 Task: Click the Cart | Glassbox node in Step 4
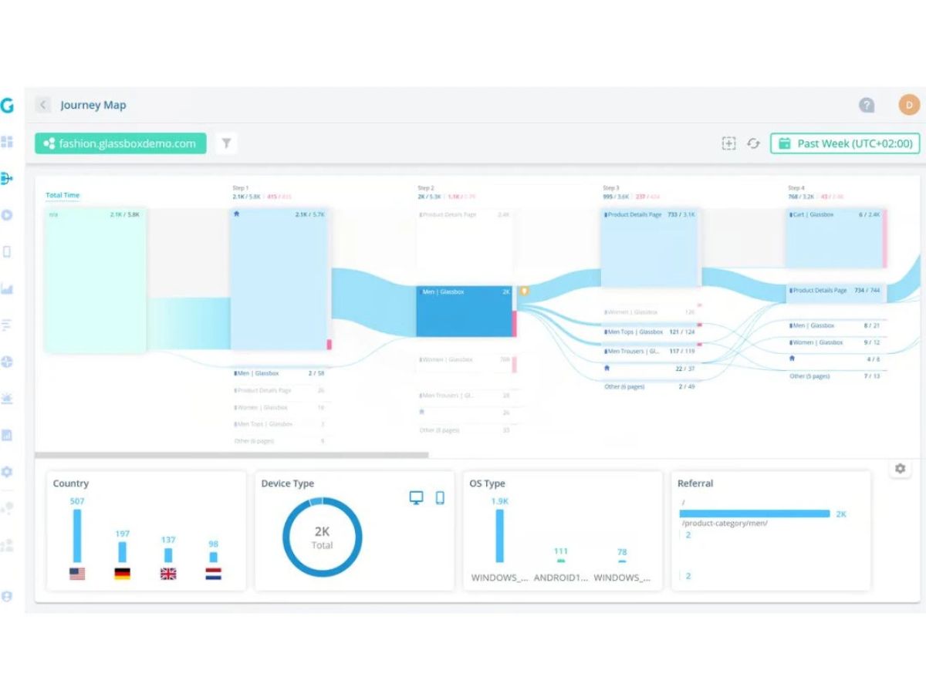(x=834, y=238)
